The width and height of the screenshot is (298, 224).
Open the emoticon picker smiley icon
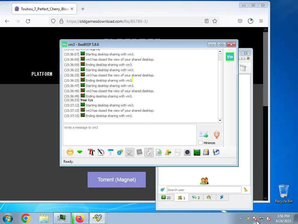(70, 152)
